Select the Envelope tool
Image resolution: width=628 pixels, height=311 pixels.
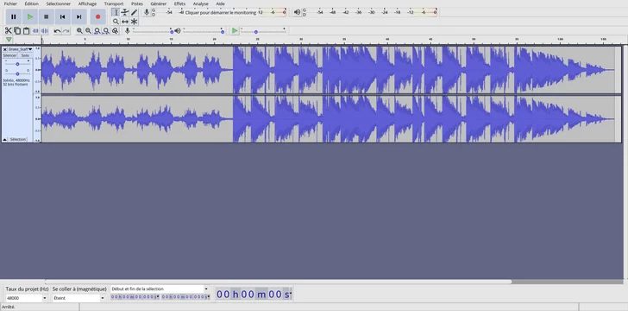[125, 12]
